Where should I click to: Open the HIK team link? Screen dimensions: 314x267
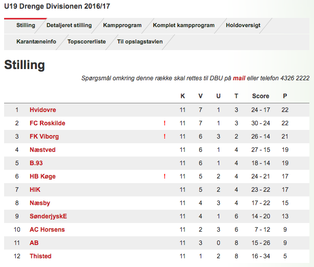[x=35, y=190]
